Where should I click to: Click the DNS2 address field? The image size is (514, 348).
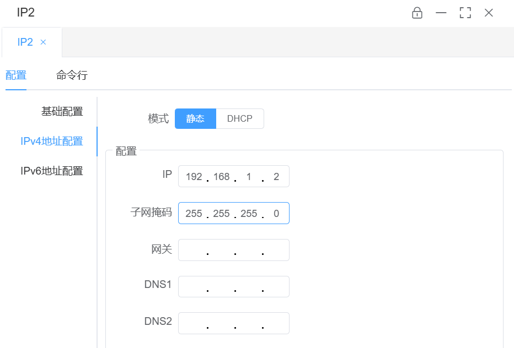click(234, 323)
